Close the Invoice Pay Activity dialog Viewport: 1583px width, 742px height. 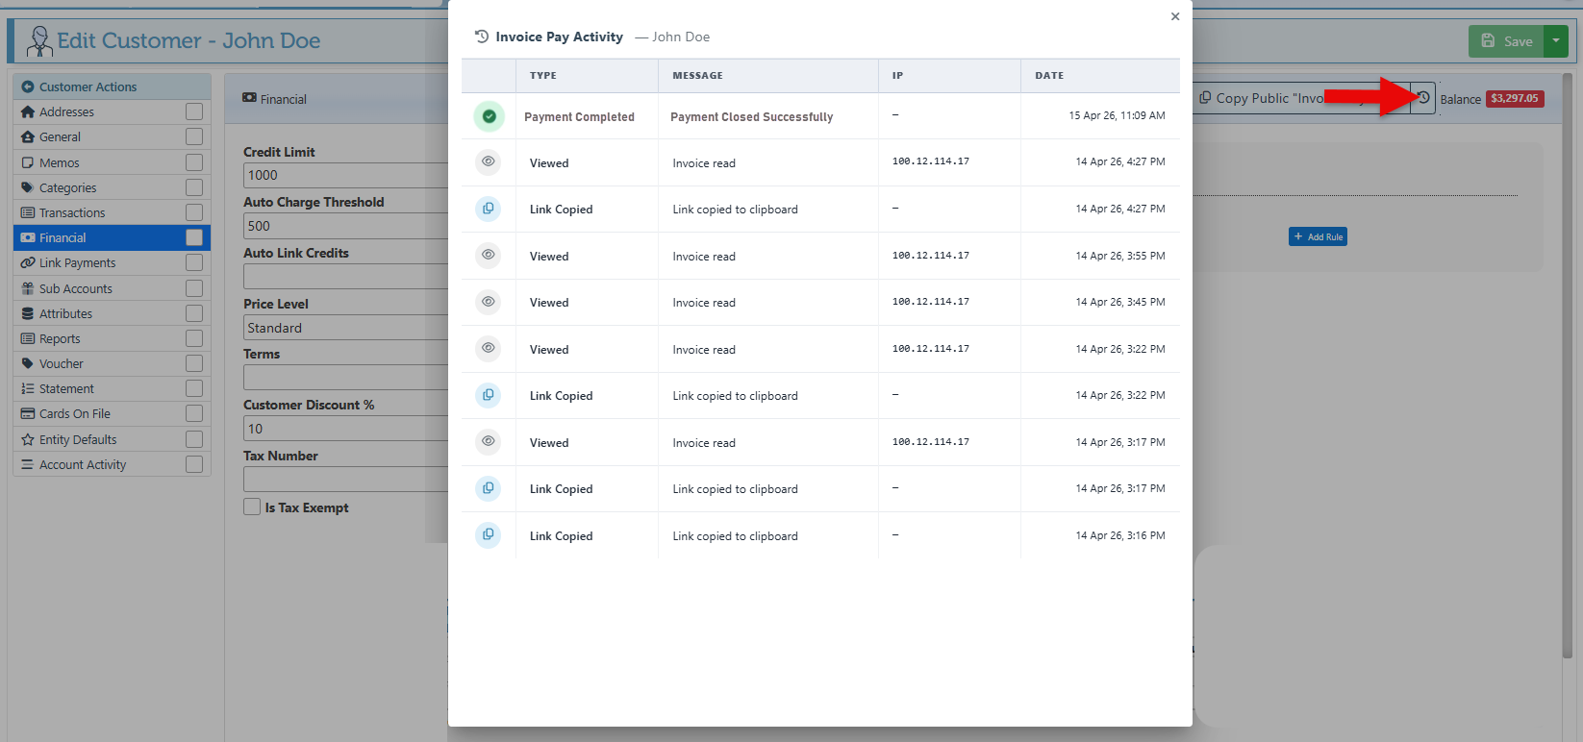(1175, 16)
